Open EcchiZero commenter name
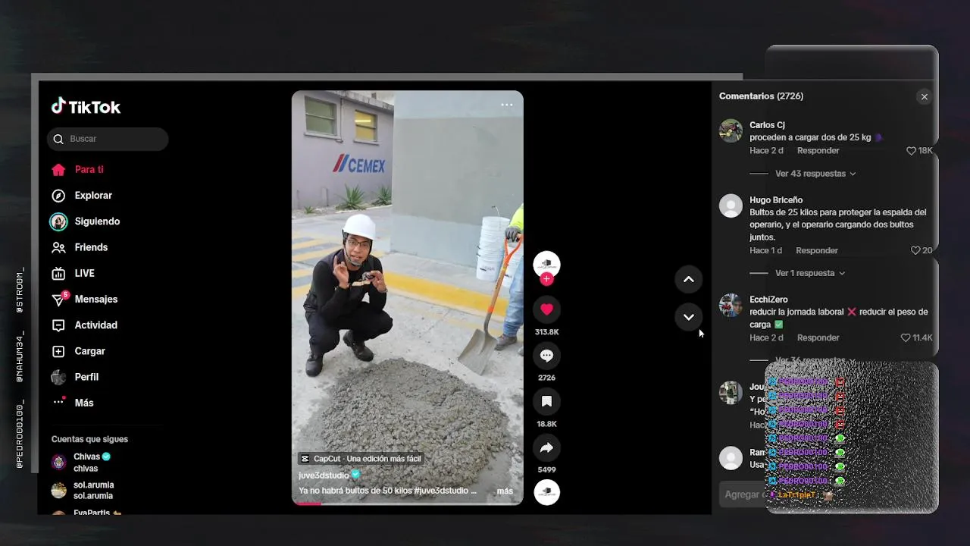The width and height of the screenshot is (970, 546). click(x=768, y=300)
